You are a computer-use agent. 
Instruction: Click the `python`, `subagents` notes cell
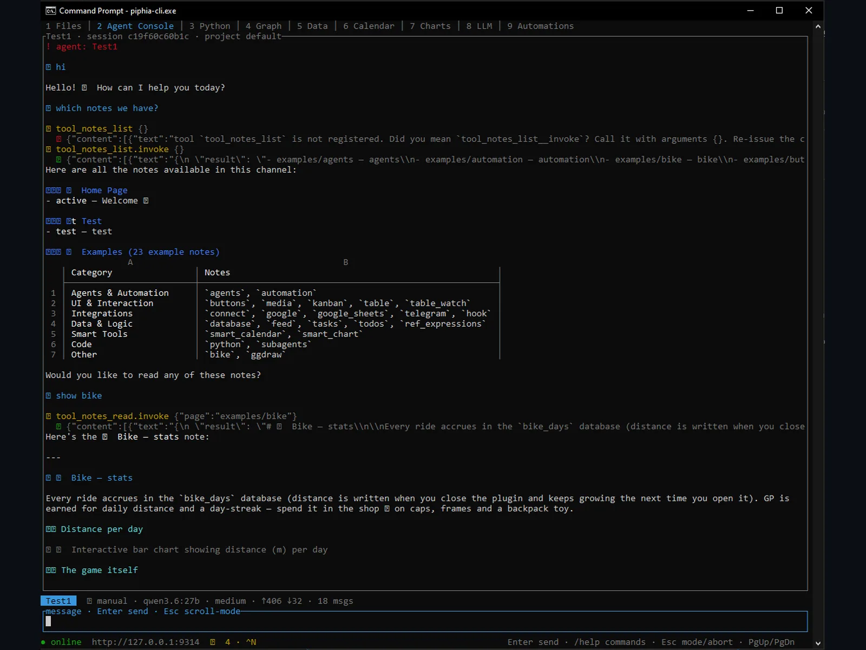[258, 344]
